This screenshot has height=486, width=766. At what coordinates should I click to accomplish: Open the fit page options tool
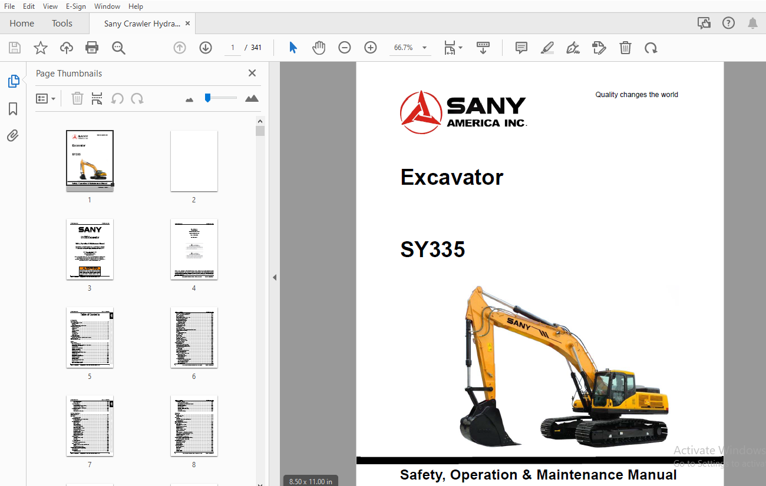point(453,48)
